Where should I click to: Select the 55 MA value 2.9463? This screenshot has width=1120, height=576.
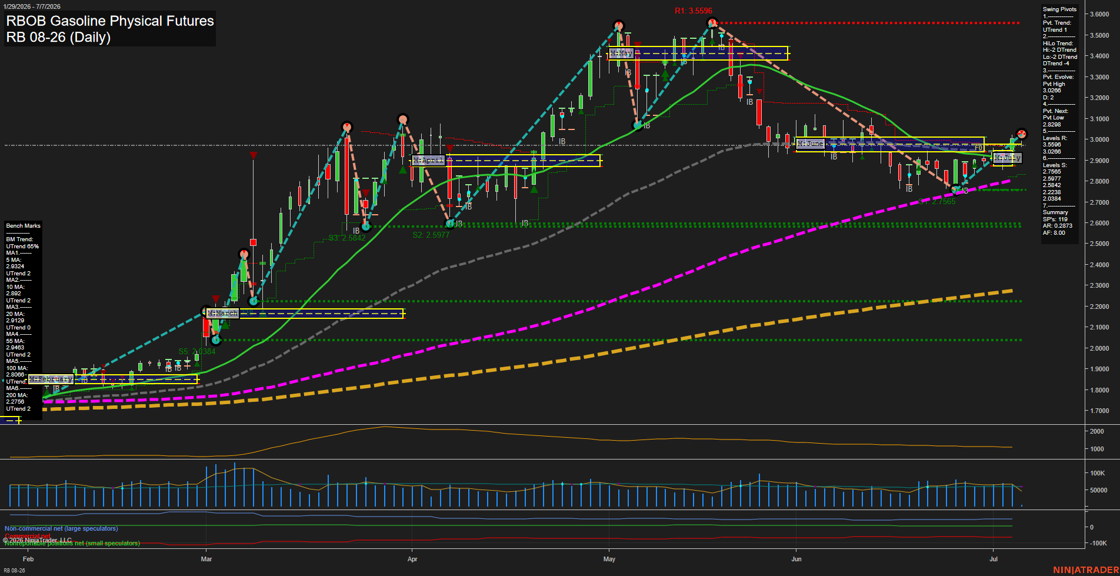point(15,348)
